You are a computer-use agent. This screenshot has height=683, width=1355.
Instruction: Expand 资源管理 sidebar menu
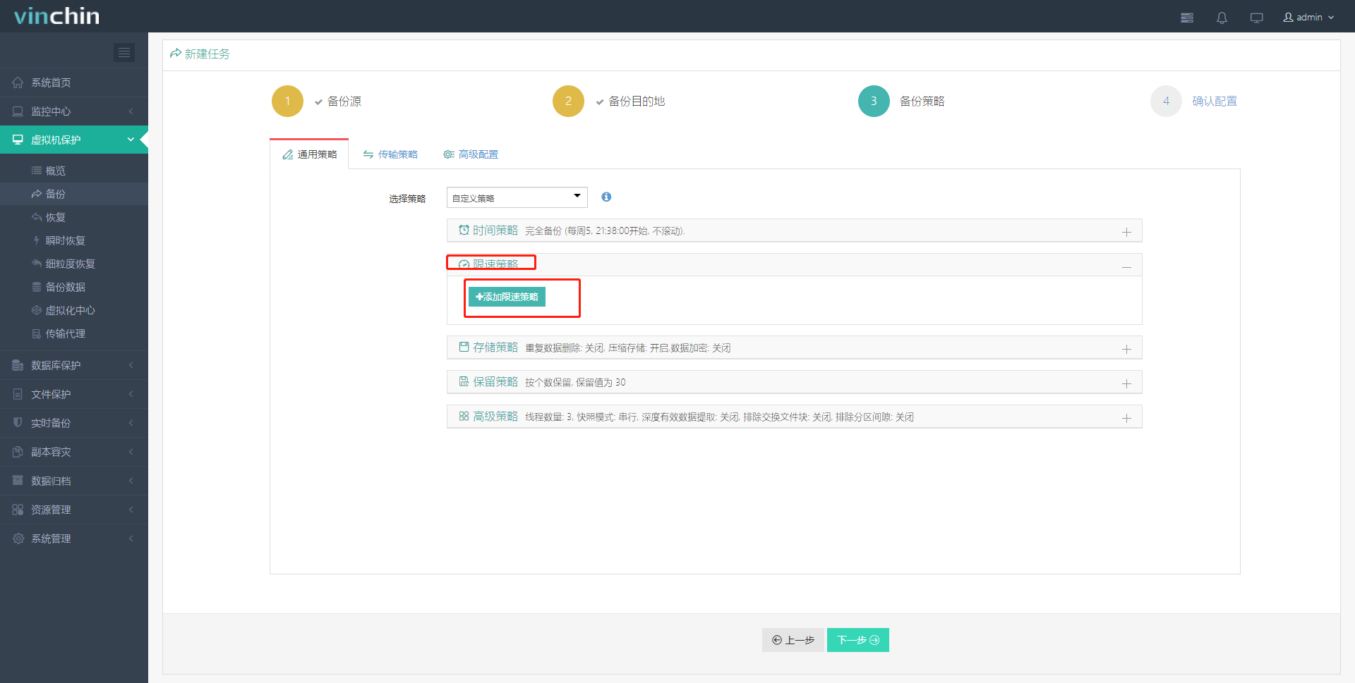click(74, 510)
